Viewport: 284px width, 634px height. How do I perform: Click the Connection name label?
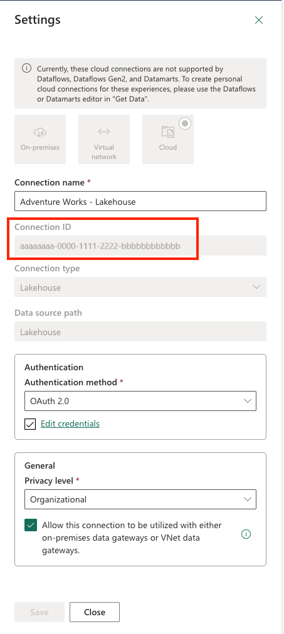50,182
